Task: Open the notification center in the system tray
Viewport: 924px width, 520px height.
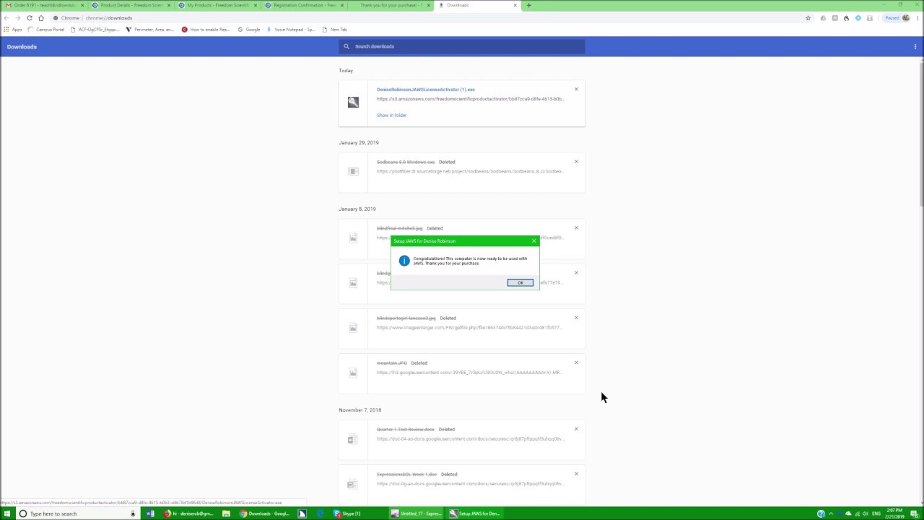Action: (x=914, y=513)
